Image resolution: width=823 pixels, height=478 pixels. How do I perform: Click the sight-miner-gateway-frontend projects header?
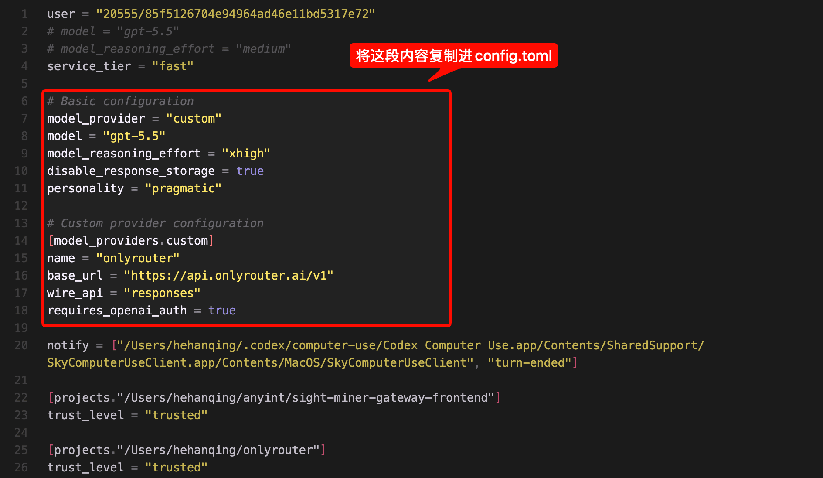[x=274, y=398]
